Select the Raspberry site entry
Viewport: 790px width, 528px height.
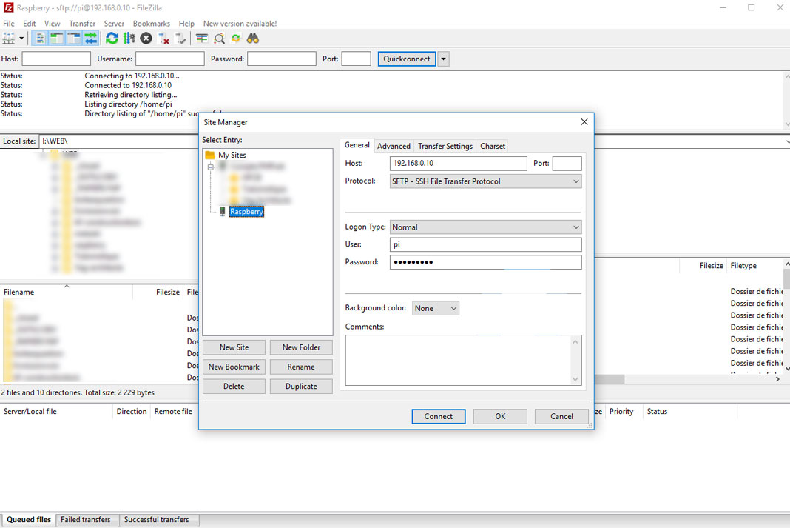pos(246,211)
